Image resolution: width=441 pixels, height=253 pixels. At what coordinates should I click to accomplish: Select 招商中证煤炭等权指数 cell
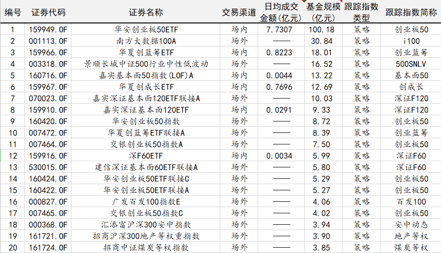(146, 248)
